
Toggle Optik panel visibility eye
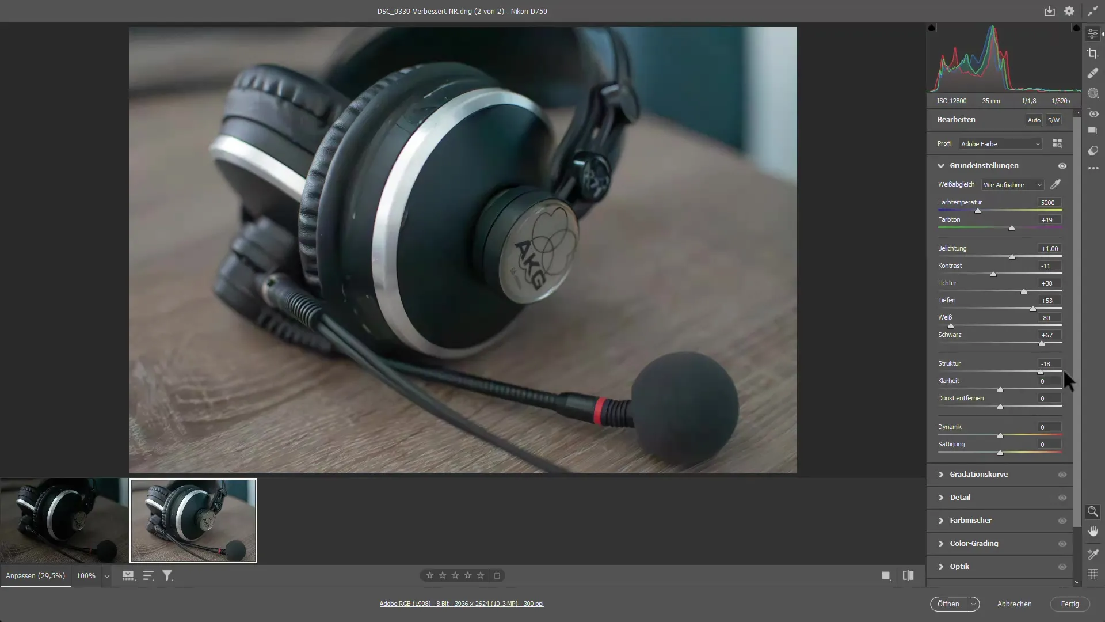pos(1062,567)
